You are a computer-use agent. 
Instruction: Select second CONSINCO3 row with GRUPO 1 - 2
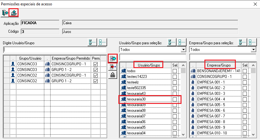pos(55,70)
